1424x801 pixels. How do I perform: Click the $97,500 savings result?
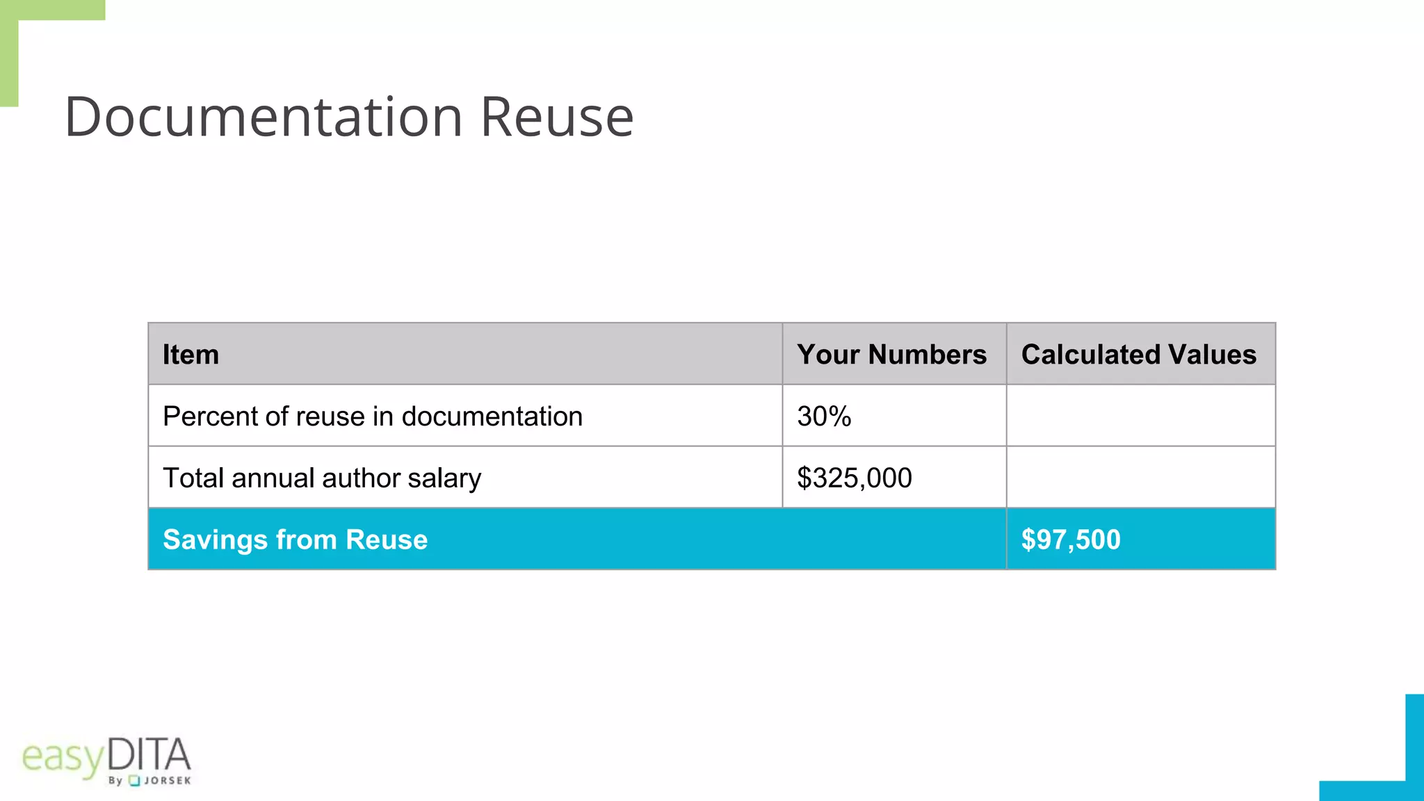(1071, 540)
